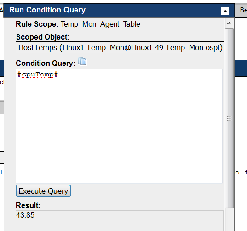Click the Scoped Object label
Image resolution: width=247 pixels, height=231 pixels.
click(x=43, y=37)
